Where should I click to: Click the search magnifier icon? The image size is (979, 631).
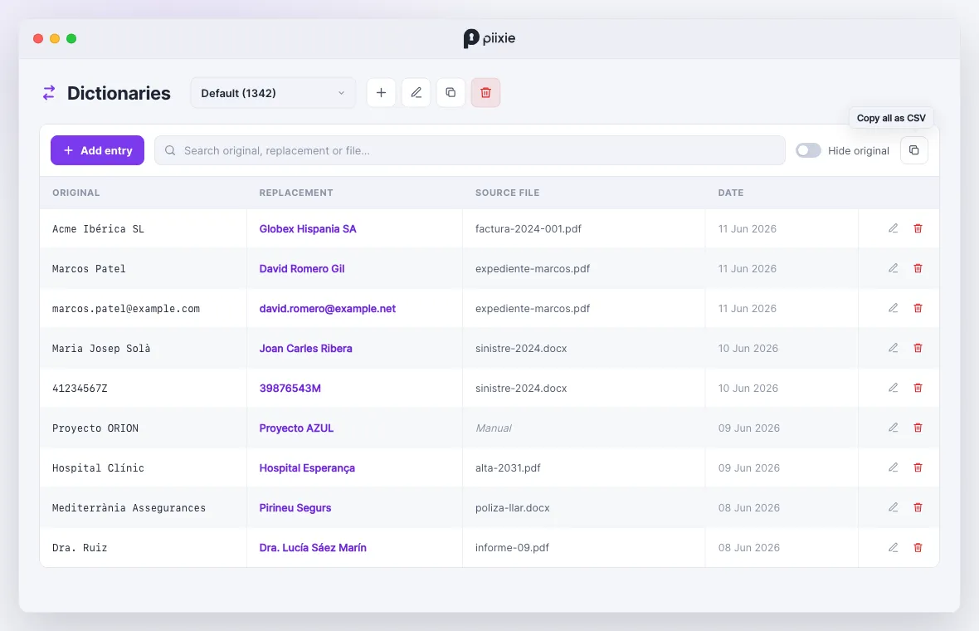click(170, 150)
